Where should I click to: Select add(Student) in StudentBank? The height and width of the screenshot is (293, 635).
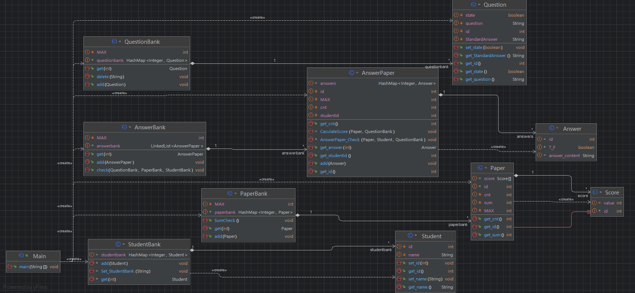[139, 263]
